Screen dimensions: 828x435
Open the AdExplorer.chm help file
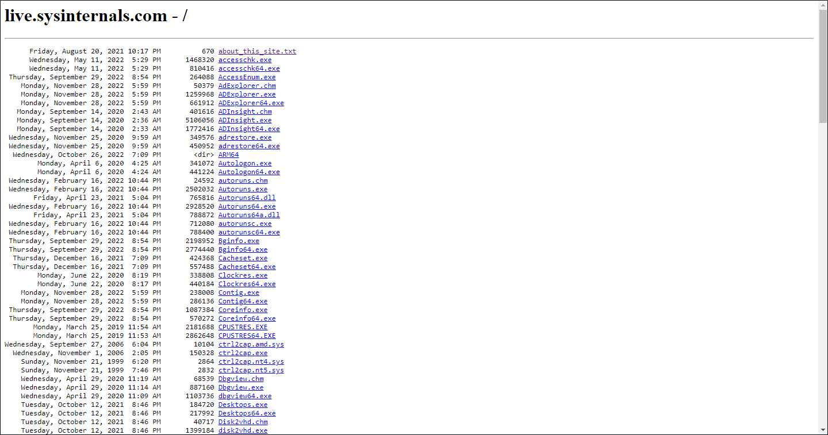click(247, 85)
